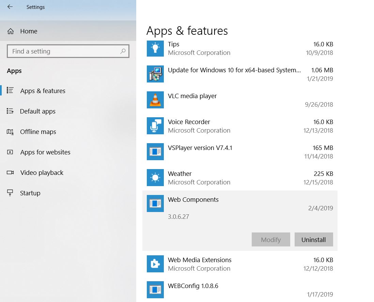Click the VSPlayer app icon
This screenshot has height=302, width=374.
click(155, 152)
